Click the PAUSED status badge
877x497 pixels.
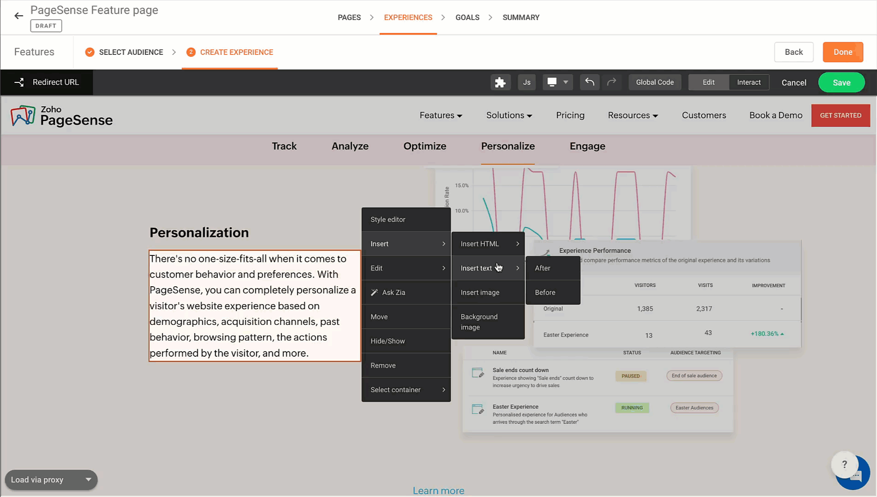pos(630,376)
